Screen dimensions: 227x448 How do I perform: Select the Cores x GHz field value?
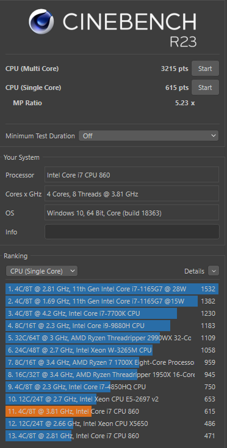[x=132, y=194]
